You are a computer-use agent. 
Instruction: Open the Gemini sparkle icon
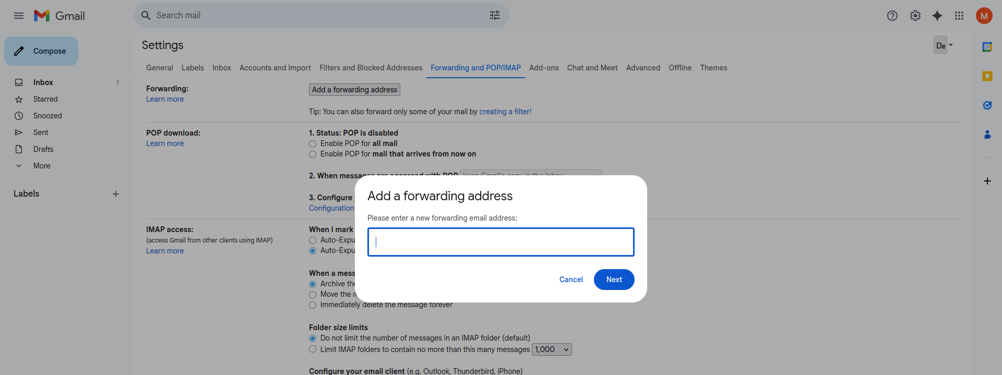(x=937, y=16)
